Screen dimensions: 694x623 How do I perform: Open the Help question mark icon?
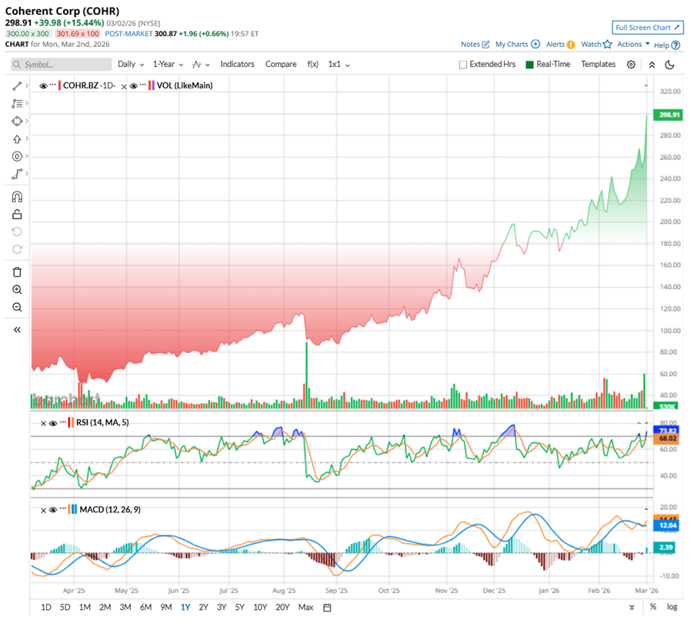point(676,45)
